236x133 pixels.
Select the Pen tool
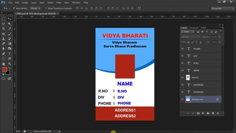click(3, 54)
